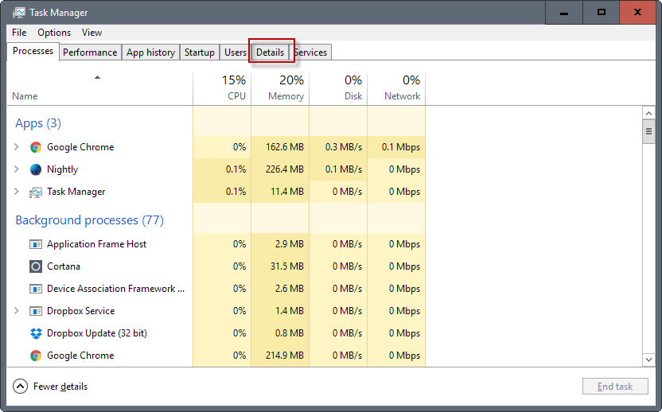Switch to the Performance tab
Screen dimensions: 662x412
(x=90, y=52)
